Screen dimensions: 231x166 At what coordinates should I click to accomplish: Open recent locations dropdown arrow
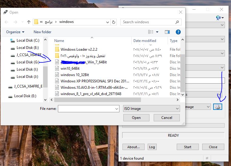pyautogui.click(x=22, y=22)
